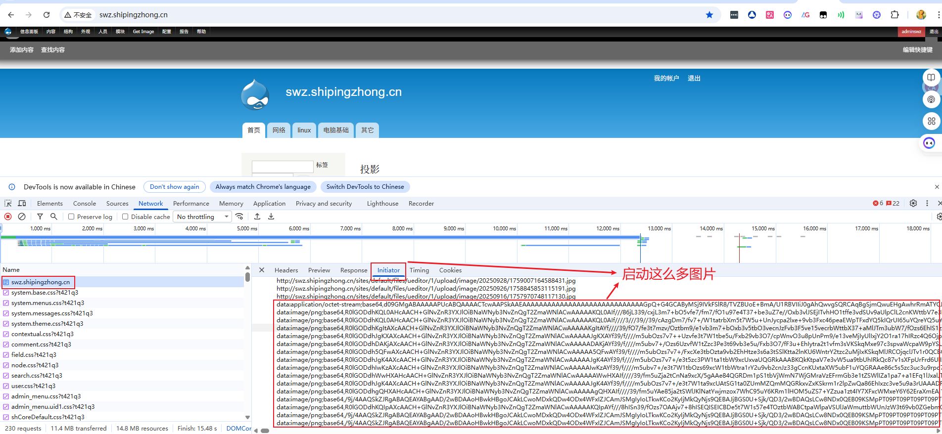
Task: Bookmark this page with star icon
Action: pos(709,15)
